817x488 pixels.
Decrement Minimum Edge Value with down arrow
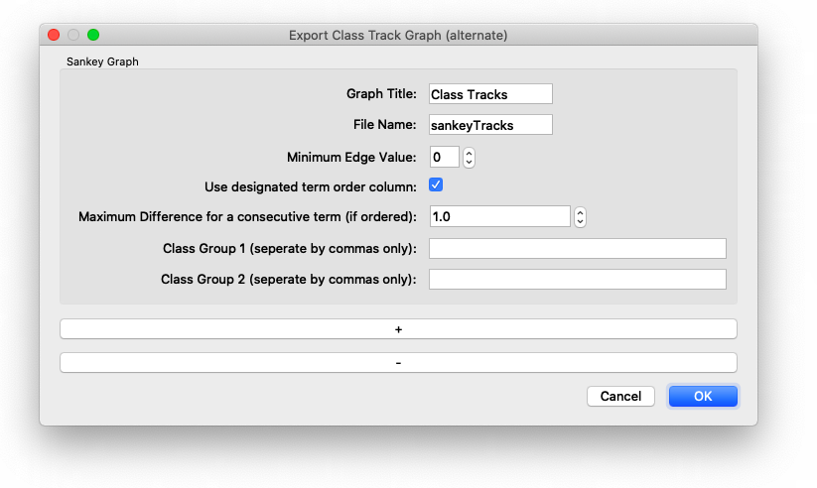(470, 162)
